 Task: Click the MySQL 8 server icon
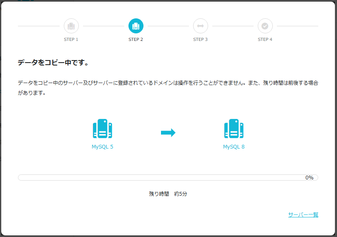coord(234,129)
